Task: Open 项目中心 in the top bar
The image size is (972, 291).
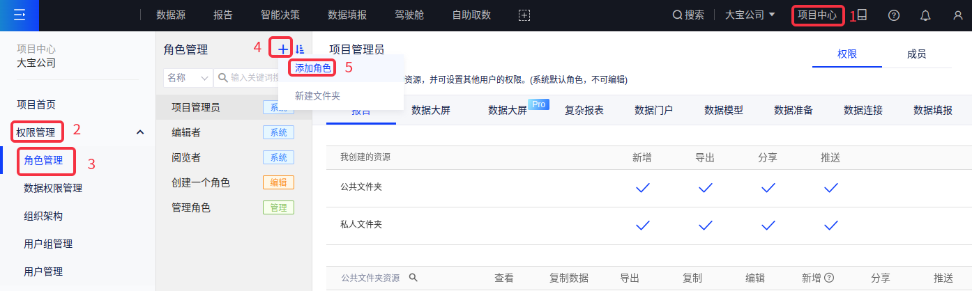Action: [x=817, y=15]
